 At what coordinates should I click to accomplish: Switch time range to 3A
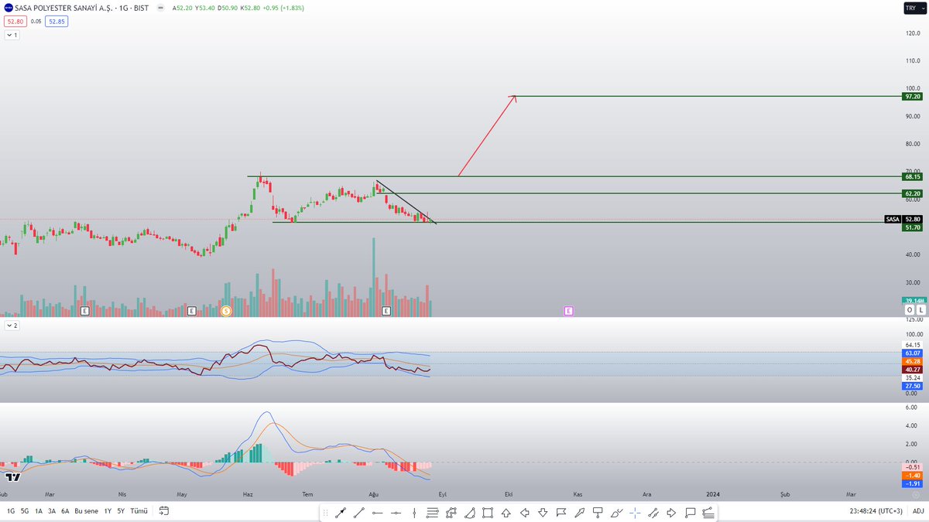[x=51, y=511]
